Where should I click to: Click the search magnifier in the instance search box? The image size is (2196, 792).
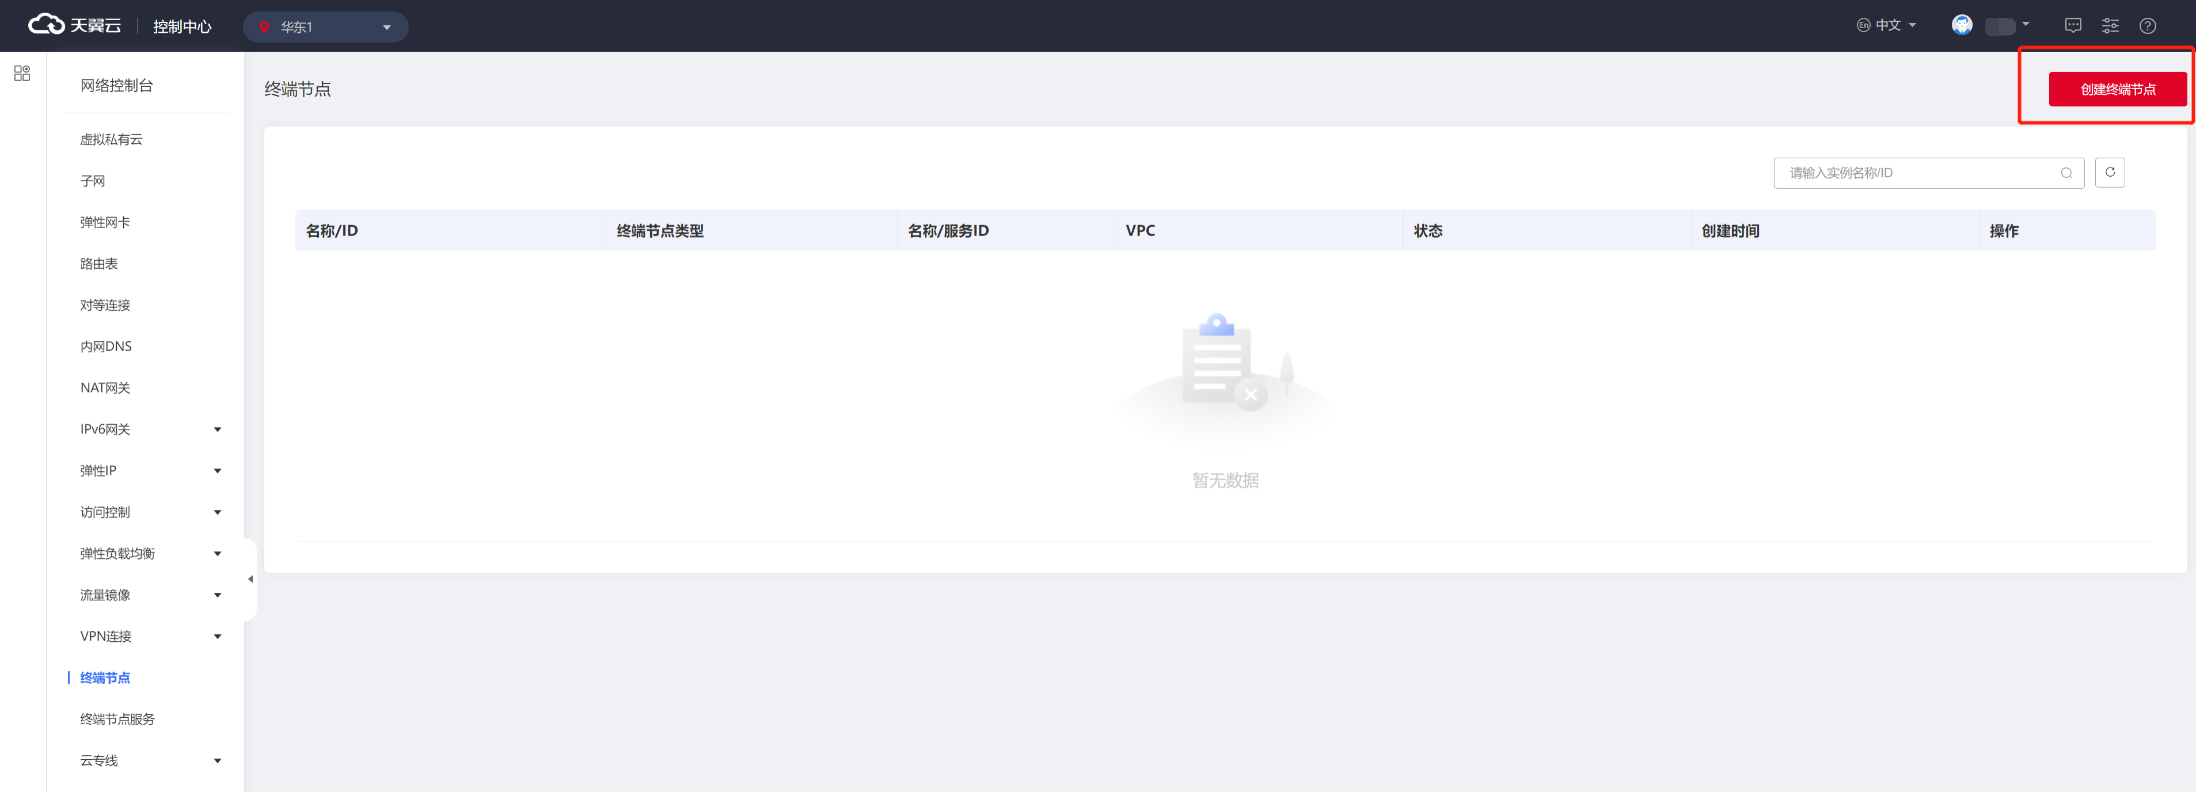[x=2066, y=172]
